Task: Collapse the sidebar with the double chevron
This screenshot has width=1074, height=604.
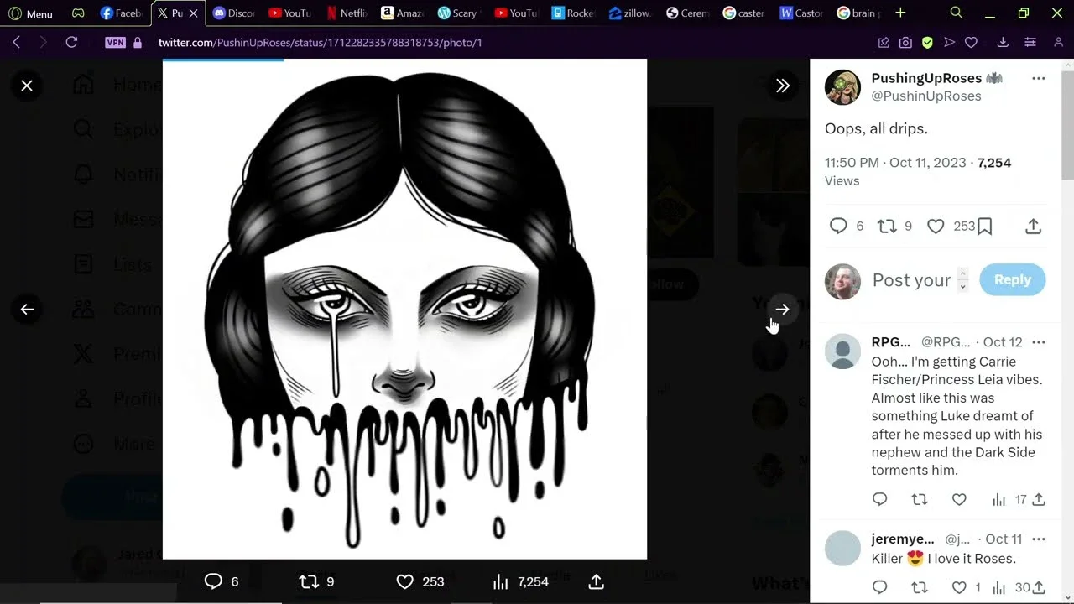Action: pyautogui.click(x=782, y=86)
